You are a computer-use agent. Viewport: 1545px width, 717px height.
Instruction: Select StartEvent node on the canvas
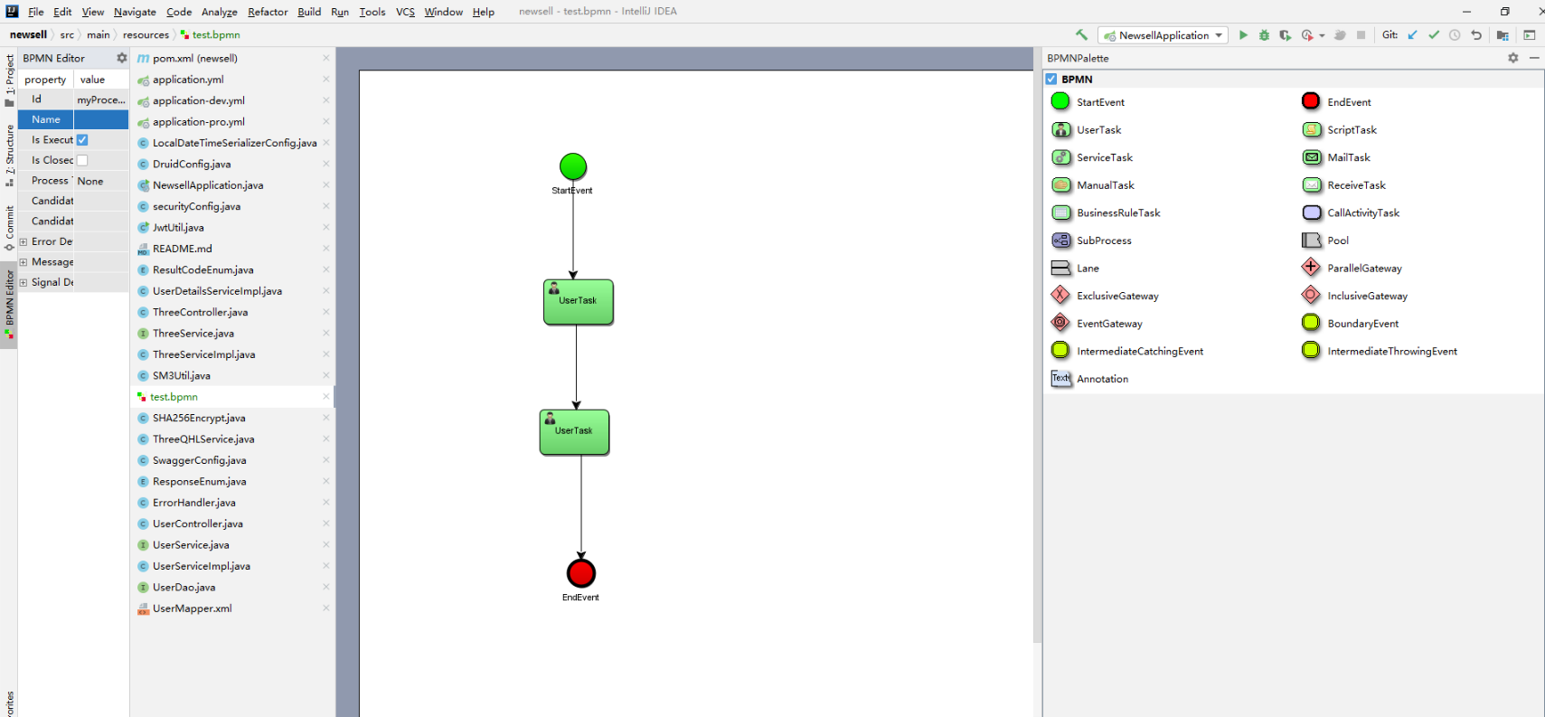(x=573, y=166)
